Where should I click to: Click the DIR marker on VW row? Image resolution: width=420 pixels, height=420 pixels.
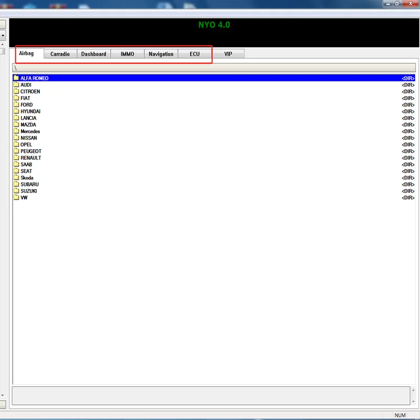[x=408, y=198]
